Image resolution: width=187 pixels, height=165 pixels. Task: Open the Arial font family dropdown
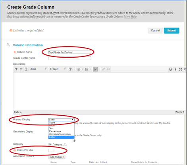pyautogui.click(x=39, y=69)
